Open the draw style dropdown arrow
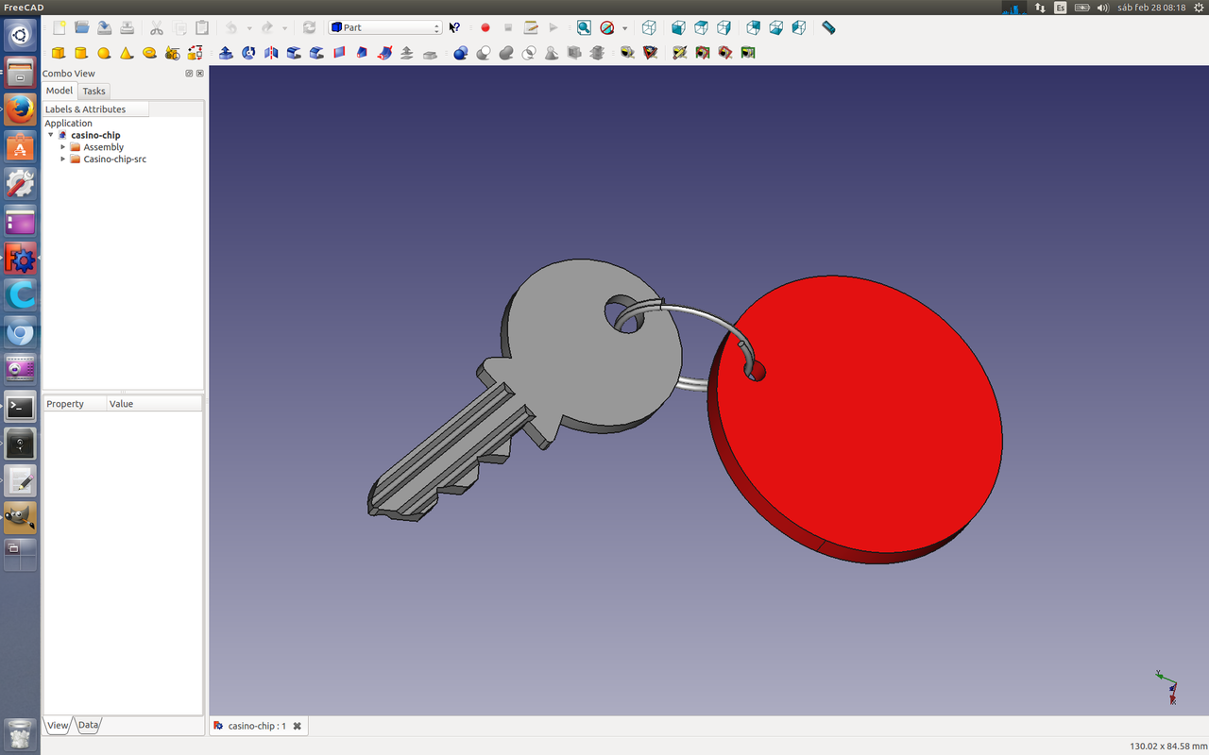1209x755 pixels. click(x=624, y=28)
